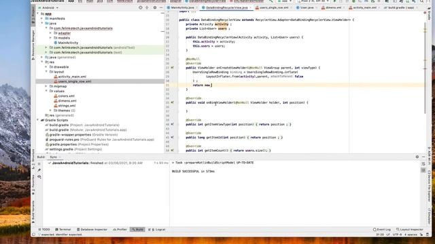
Task: Open the Emulator tool window on right strip
Action: tap(429, 216)
